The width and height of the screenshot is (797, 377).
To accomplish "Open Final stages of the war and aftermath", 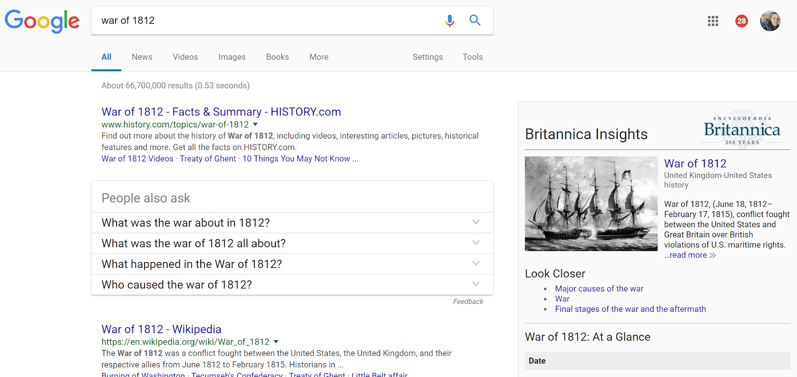I will pyautogui.click(x=631, y=309).
